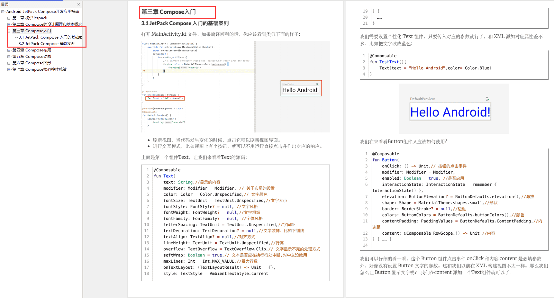This screenshot has height=298, width=554.
Task: Click the run-preview device icon beside DefaultPreview
Action: (487, 99)
